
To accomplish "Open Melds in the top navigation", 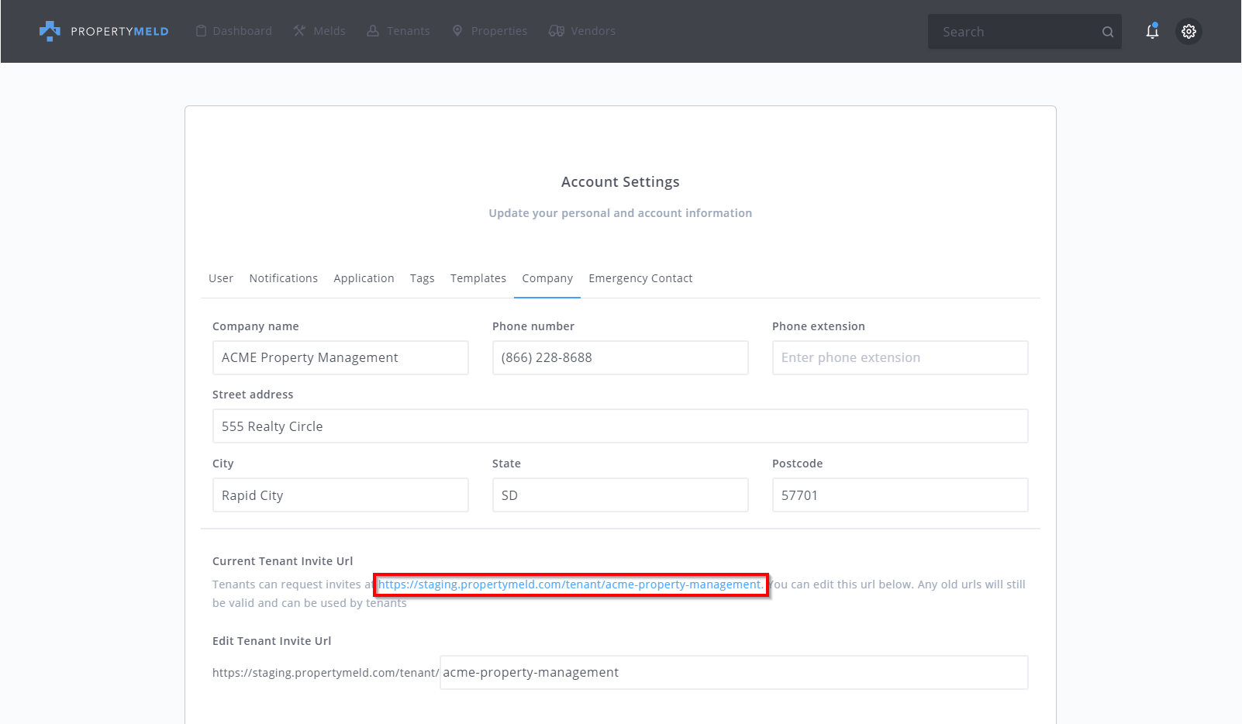I will [319, 31].
